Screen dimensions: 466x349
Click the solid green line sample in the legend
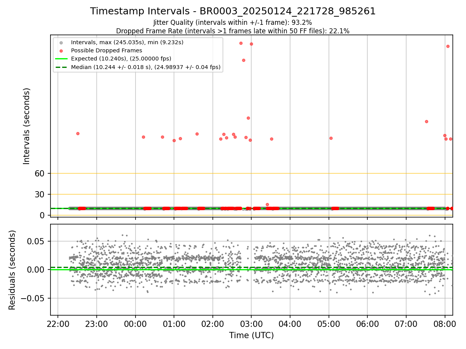61,59
